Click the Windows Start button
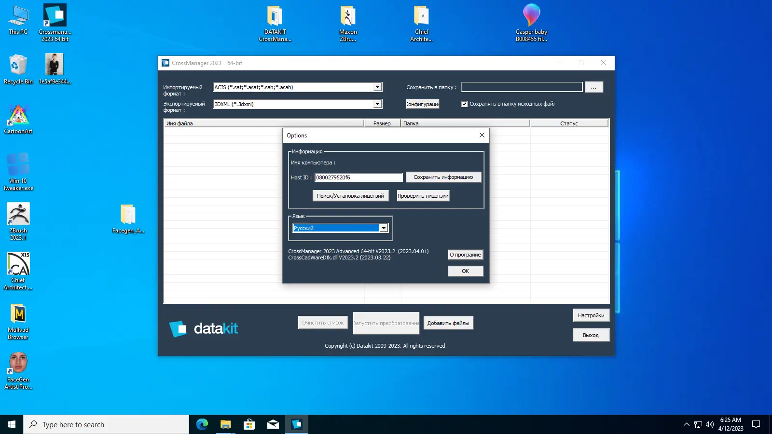772x434 pixels. click(12, 424)
